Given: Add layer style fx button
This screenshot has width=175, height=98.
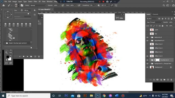Looking at the screenshot, I should [154, 80].
